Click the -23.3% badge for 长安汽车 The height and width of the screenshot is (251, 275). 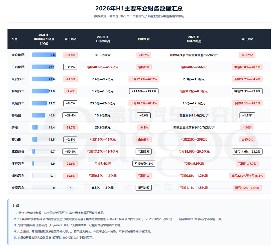70,79
